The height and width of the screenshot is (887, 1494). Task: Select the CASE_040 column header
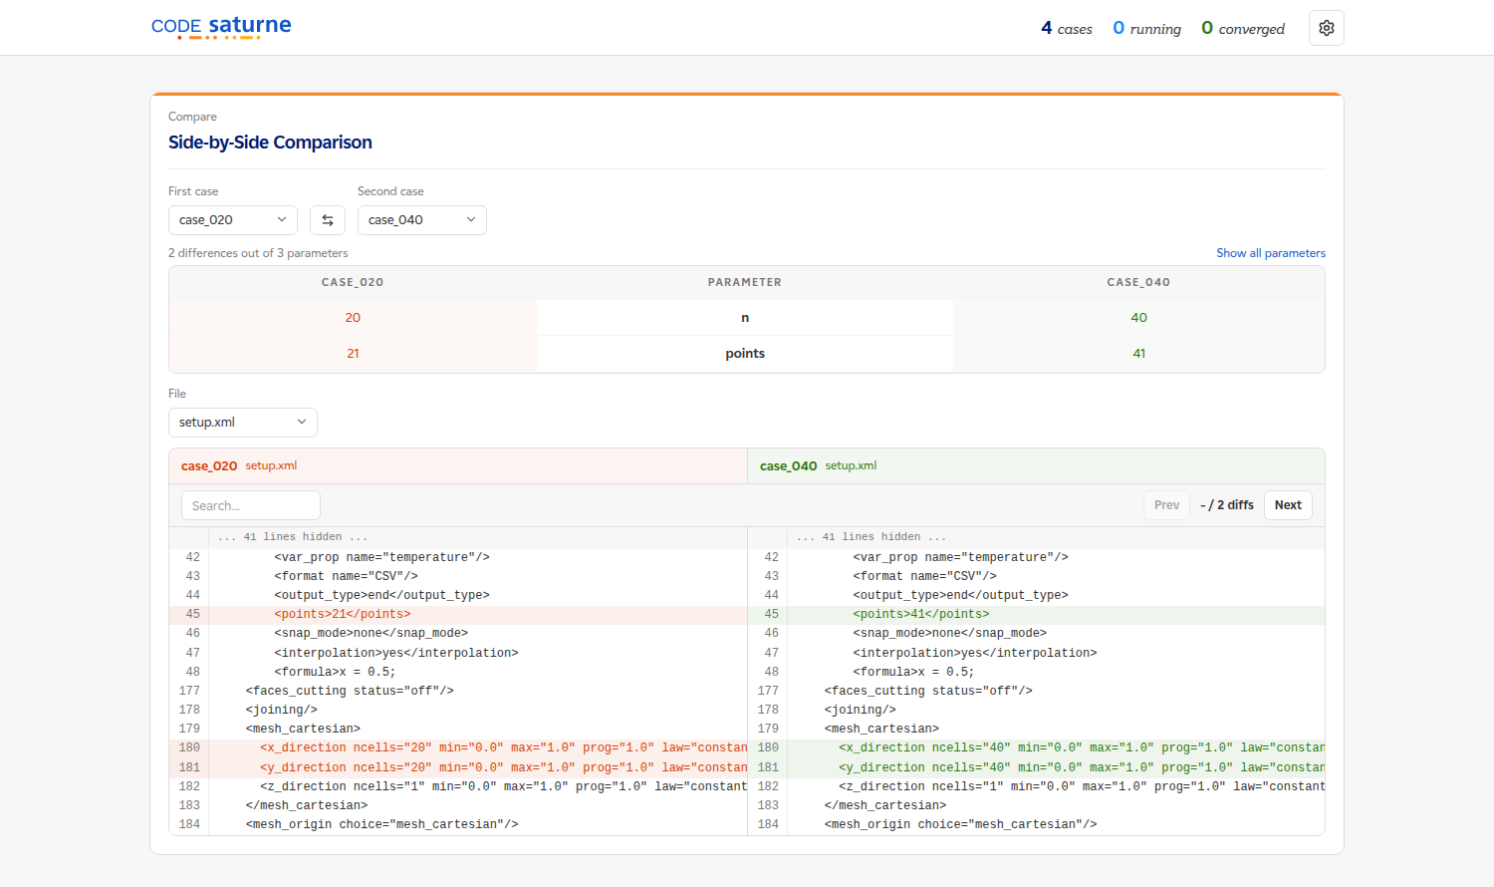(x=1138, y=283)
